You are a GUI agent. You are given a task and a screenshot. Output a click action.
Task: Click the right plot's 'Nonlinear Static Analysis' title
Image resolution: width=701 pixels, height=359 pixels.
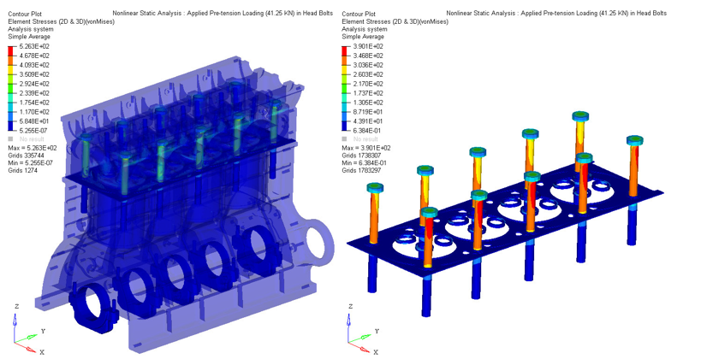pos(547,14)
